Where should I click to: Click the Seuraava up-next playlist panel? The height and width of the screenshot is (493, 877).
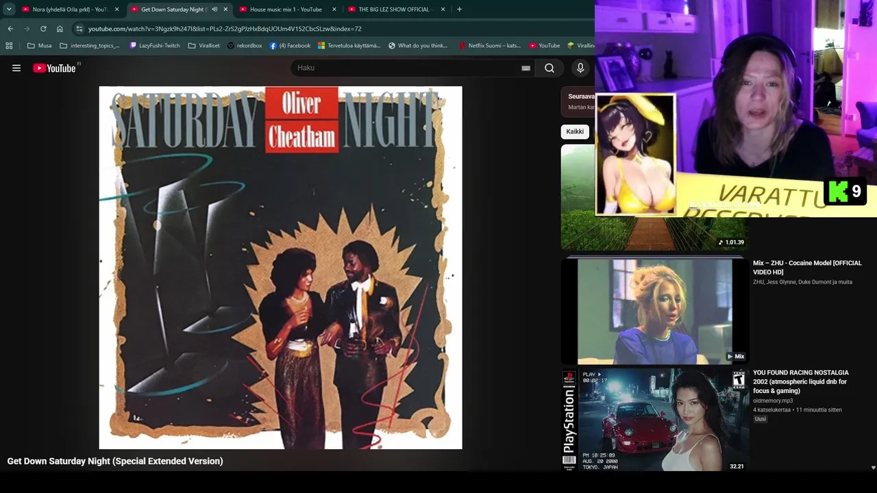pos(578,102)
